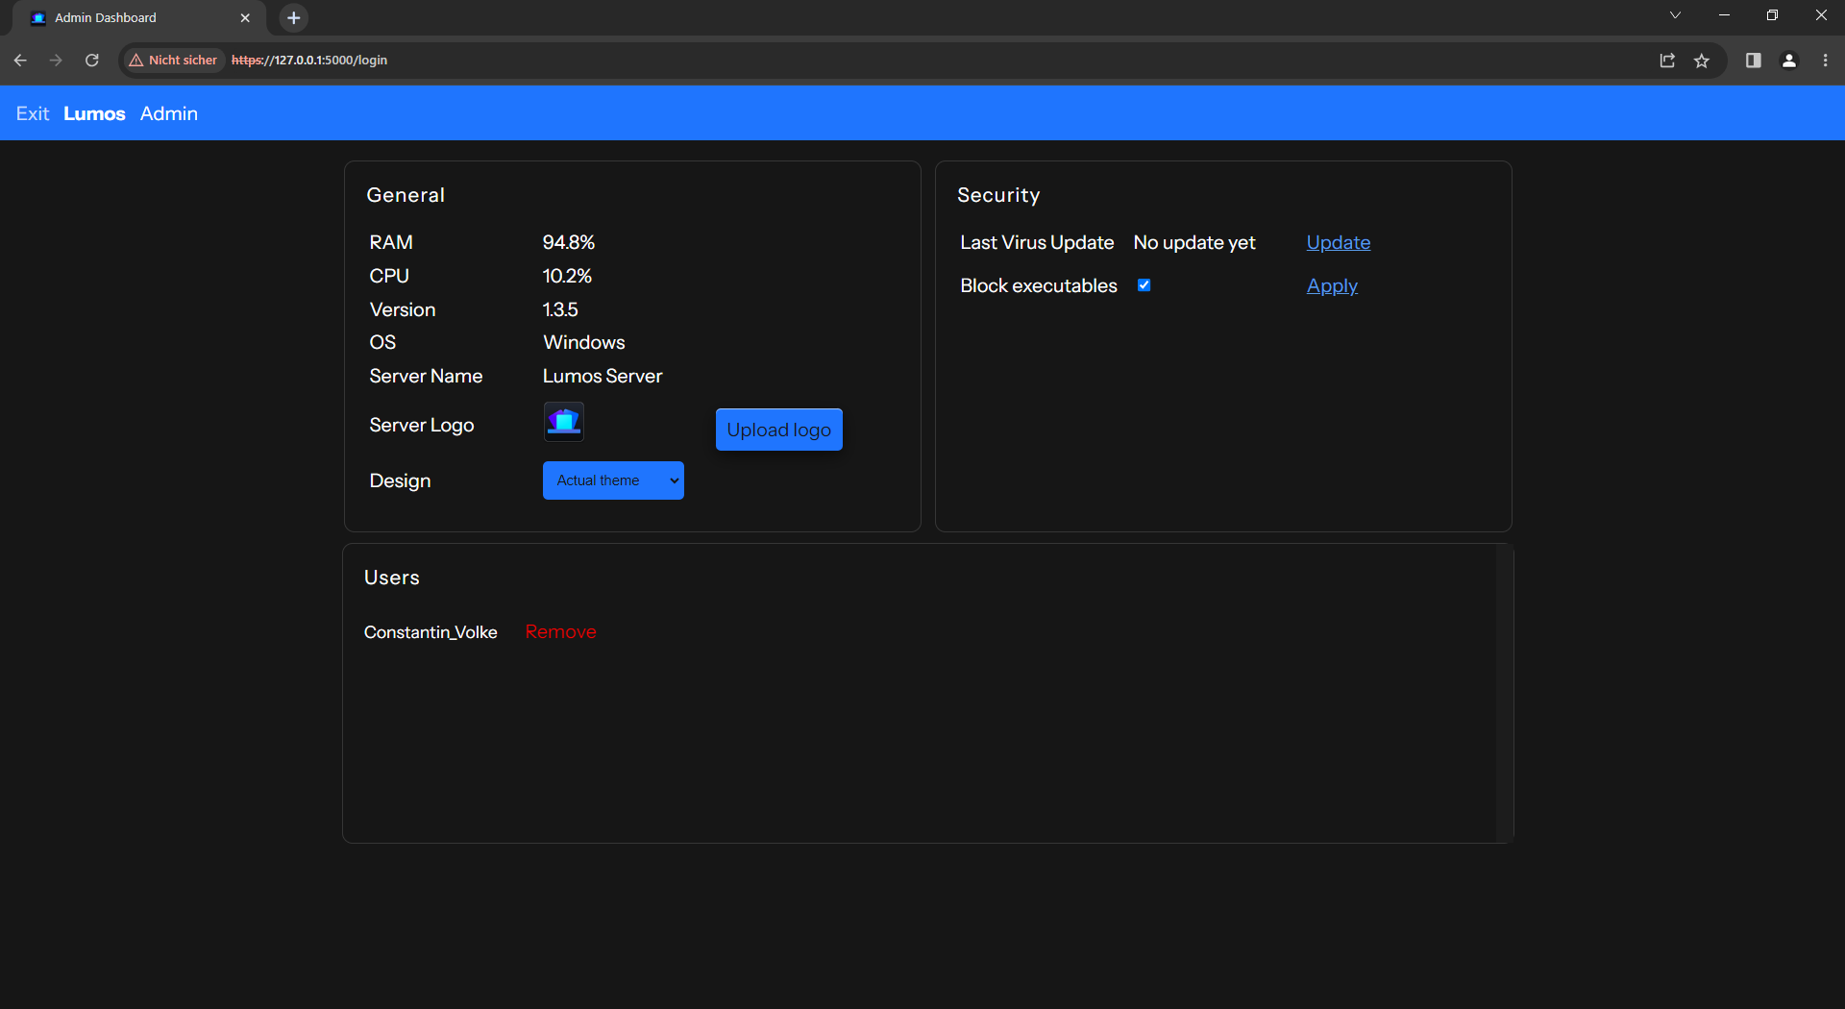
Task: Toggle the Block executables checkbox
Action: point(1144,285)
